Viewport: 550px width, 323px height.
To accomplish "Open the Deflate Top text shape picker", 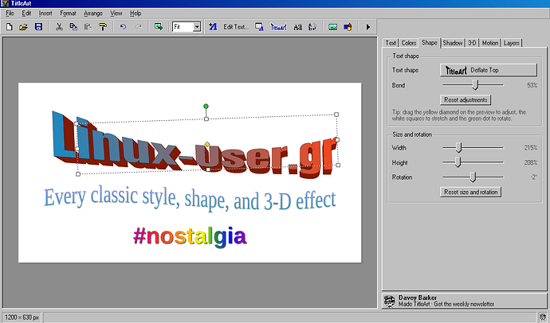I will (489, 70).
